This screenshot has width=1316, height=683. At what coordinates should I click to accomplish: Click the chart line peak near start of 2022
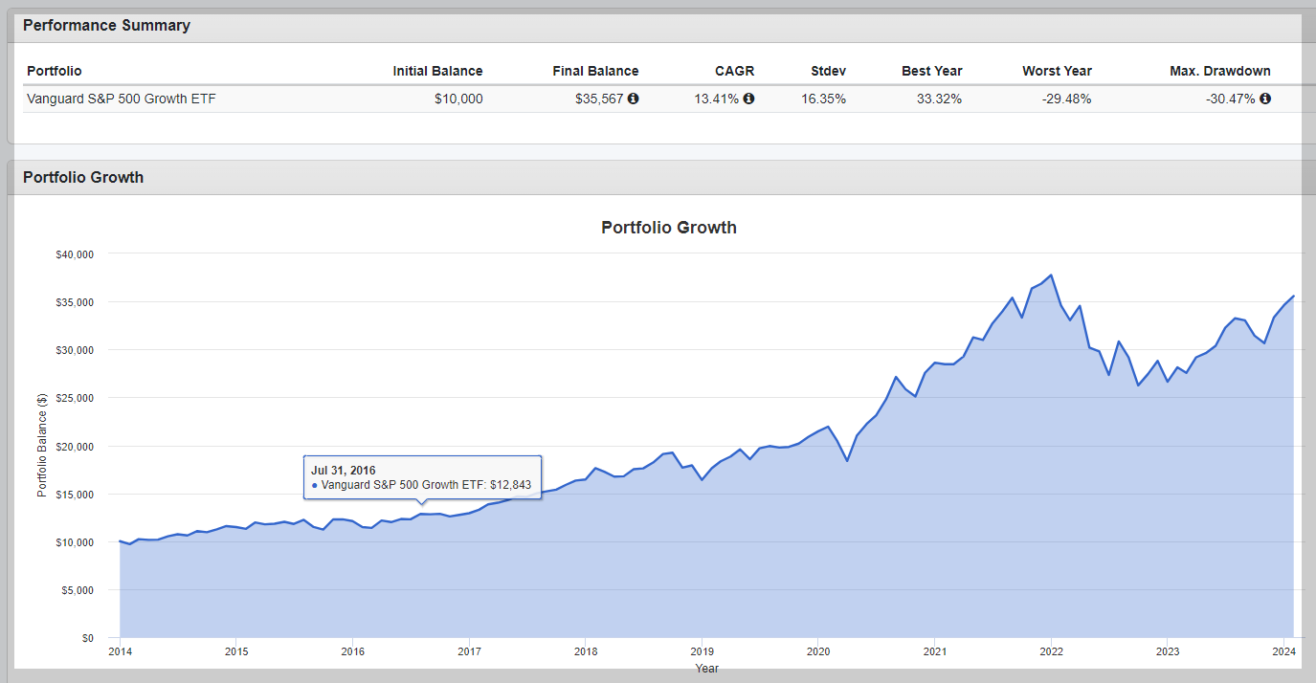(1051, 275)
